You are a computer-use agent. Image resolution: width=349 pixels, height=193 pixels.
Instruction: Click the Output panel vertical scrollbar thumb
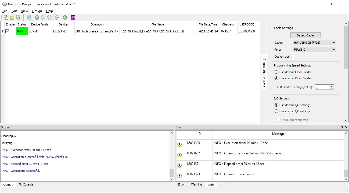coord(172,173)
